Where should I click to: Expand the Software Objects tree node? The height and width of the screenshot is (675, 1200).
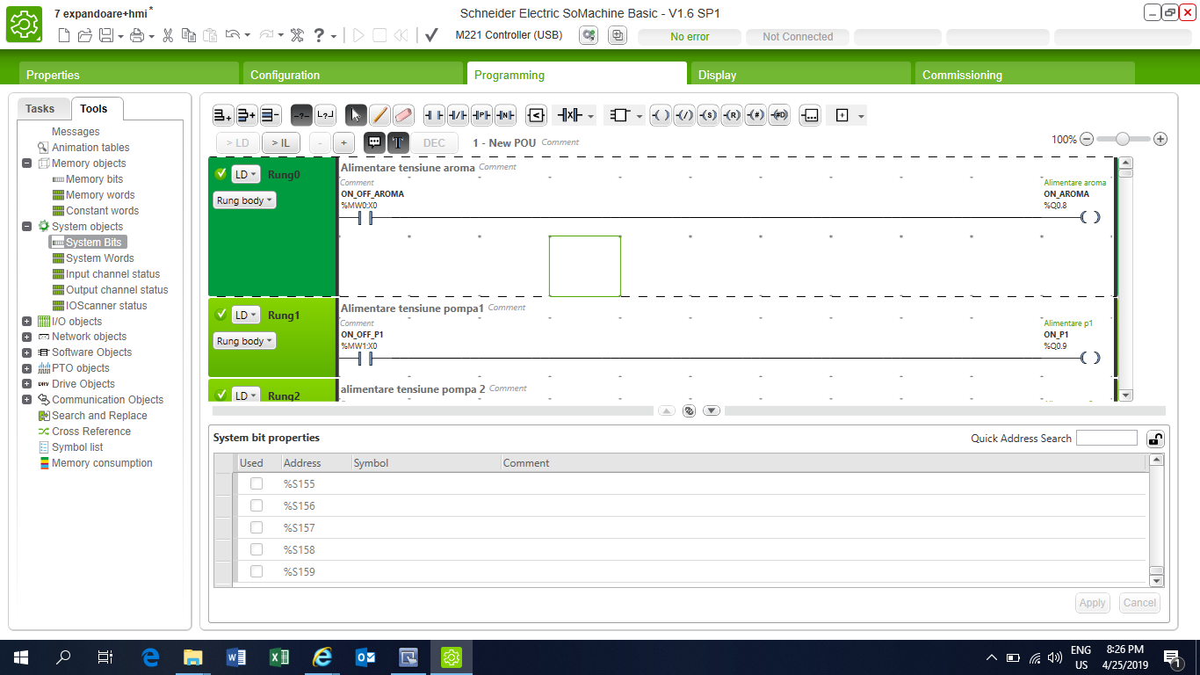click(27, 352)
